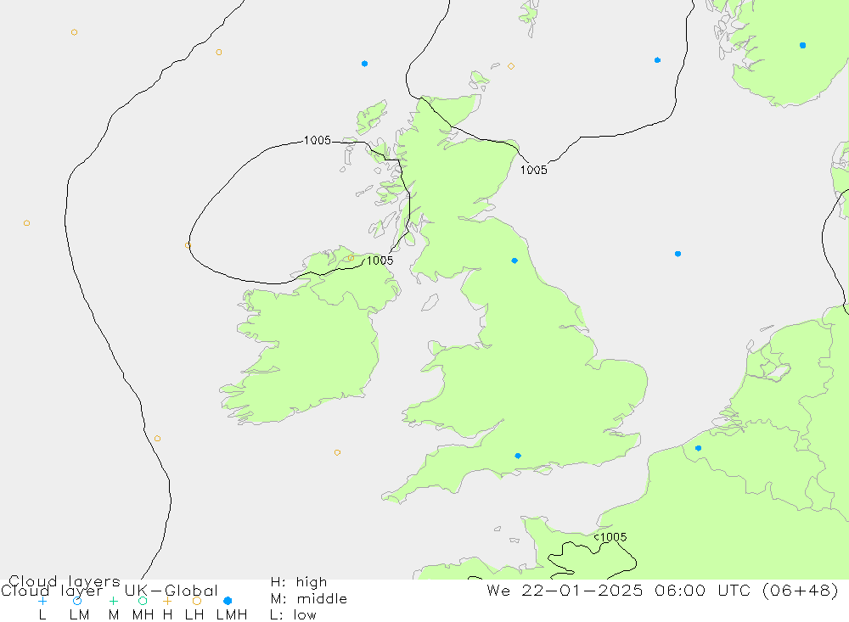Select the blue marker northwest of Outer Hebrides
This screenshot has height=622, width=849.
pos(364,64)
